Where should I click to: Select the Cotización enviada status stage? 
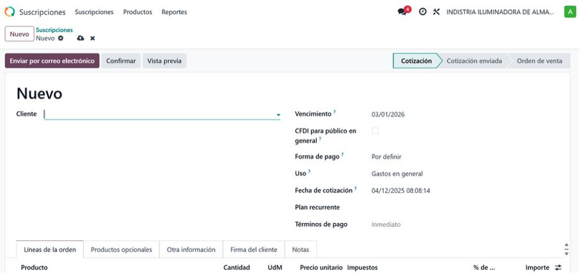474,61
